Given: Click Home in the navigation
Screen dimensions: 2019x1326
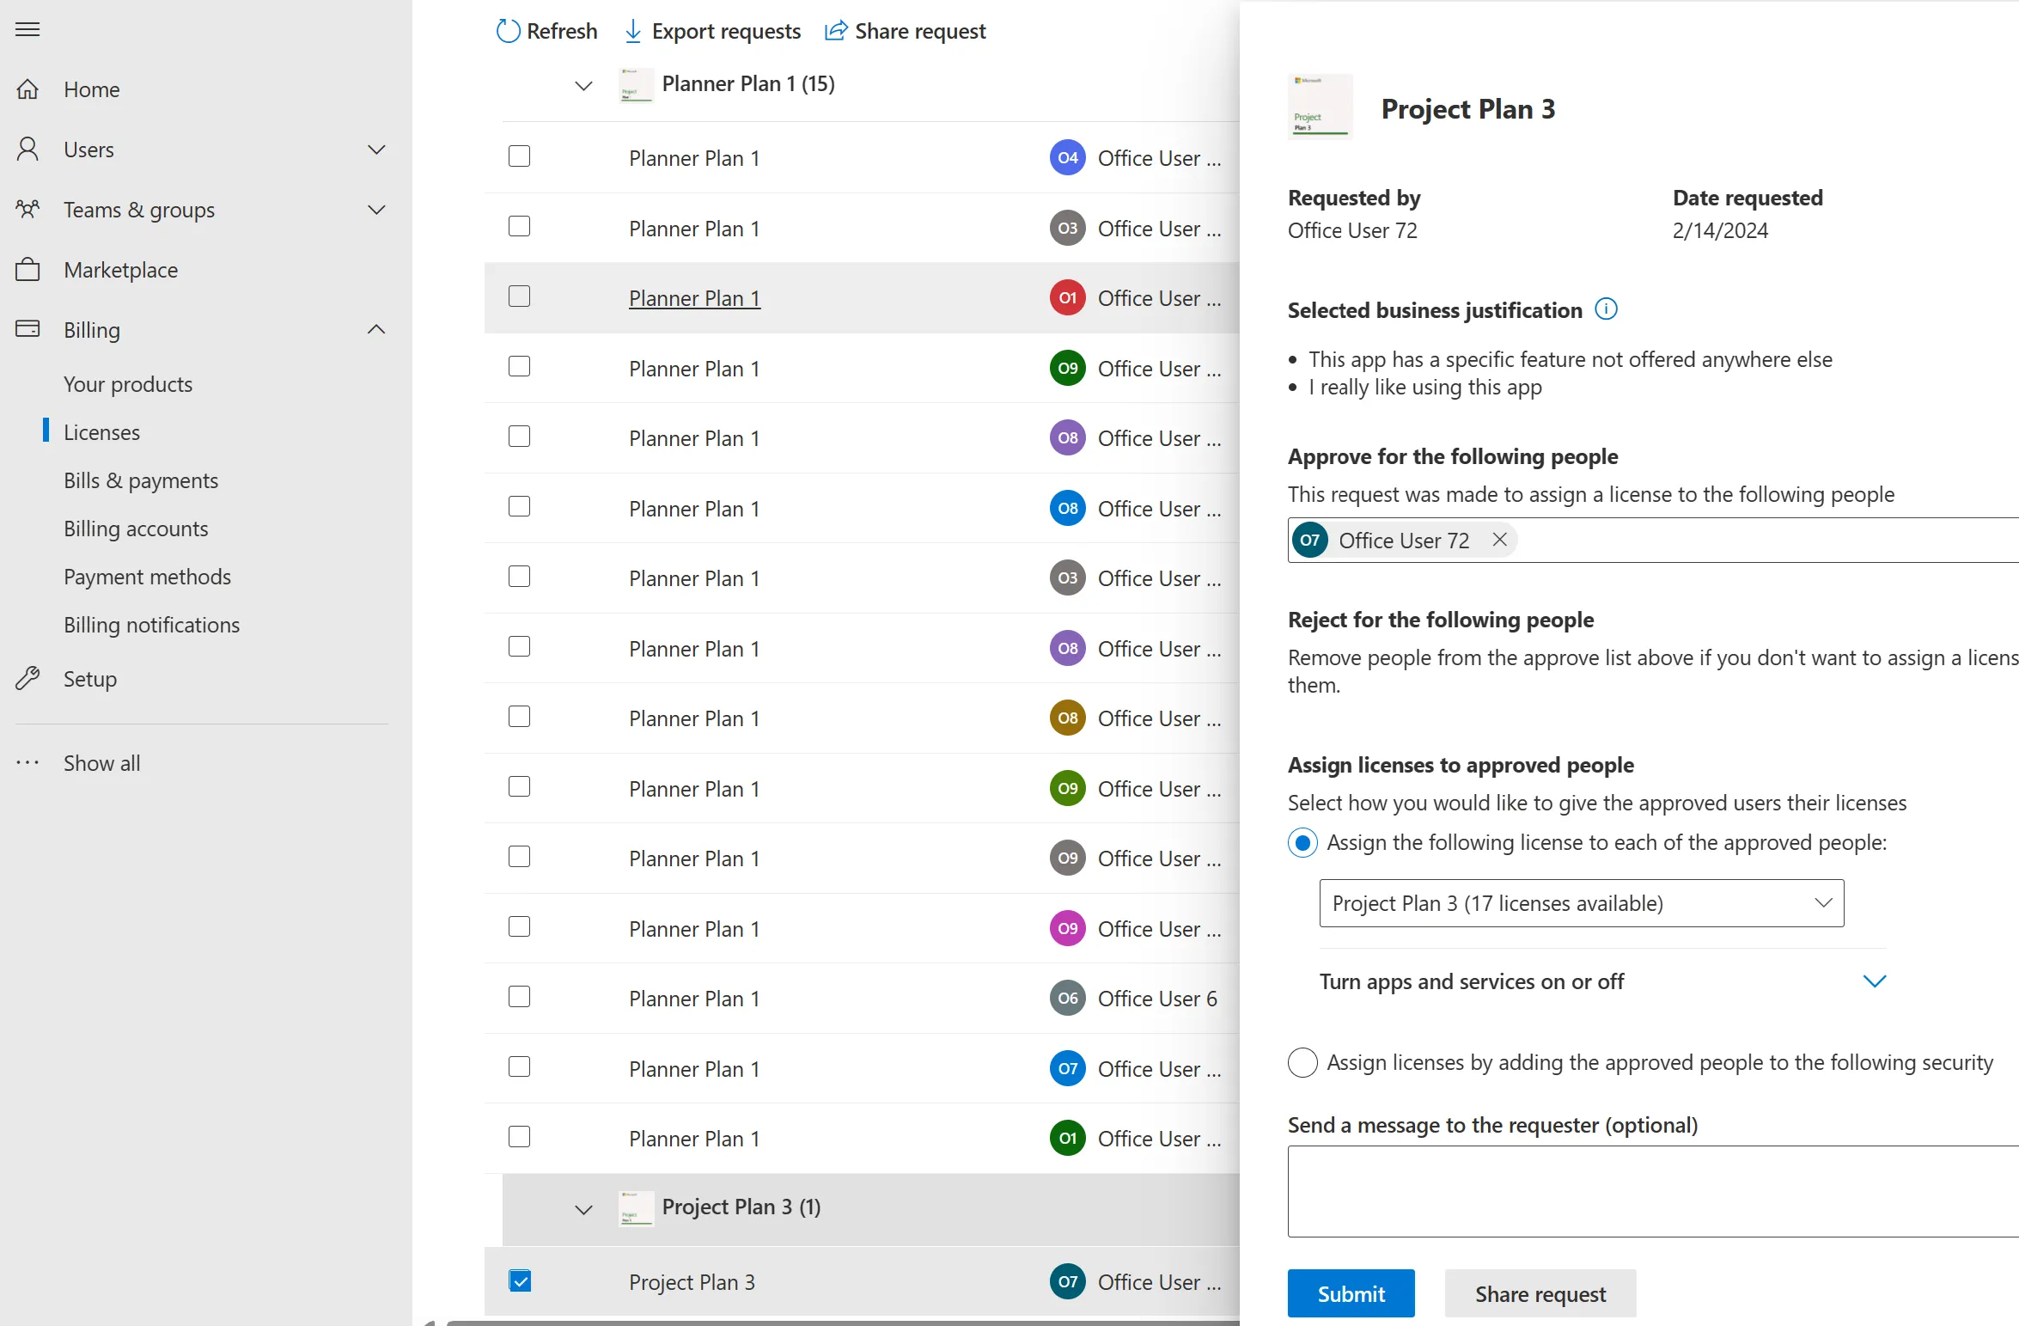Looking at the screenshot, I should (x=91, y=89).
